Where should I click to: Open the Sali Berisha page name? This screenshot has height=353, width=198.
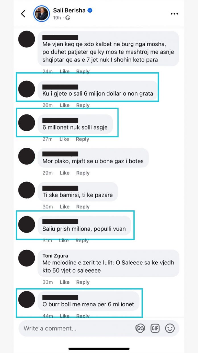tap(69, 11)
